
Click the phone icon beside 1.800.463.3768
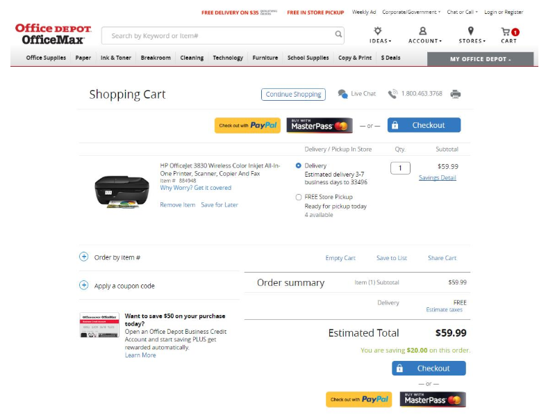point(392,94)
